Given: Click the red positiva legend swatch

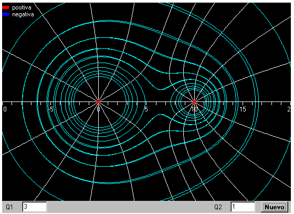Looking at the screenshot, I should pyautogui.click(x=6, y=7).
